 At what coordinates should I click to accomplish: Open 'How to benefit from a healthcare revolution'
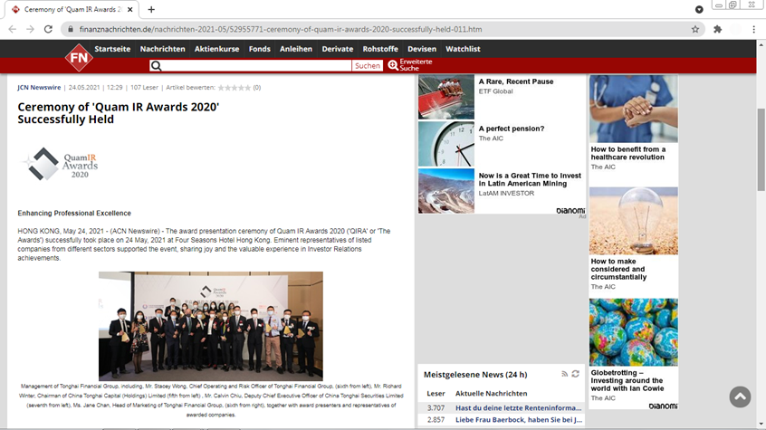[x=628, y=153]
